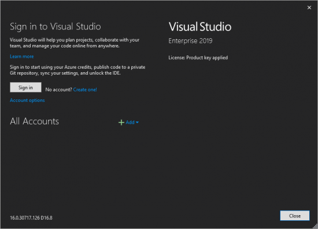Screen dimensions: 318x229
Task: Select the version text 16.0.30717.126 D16.8
Action: click(31, 218)
